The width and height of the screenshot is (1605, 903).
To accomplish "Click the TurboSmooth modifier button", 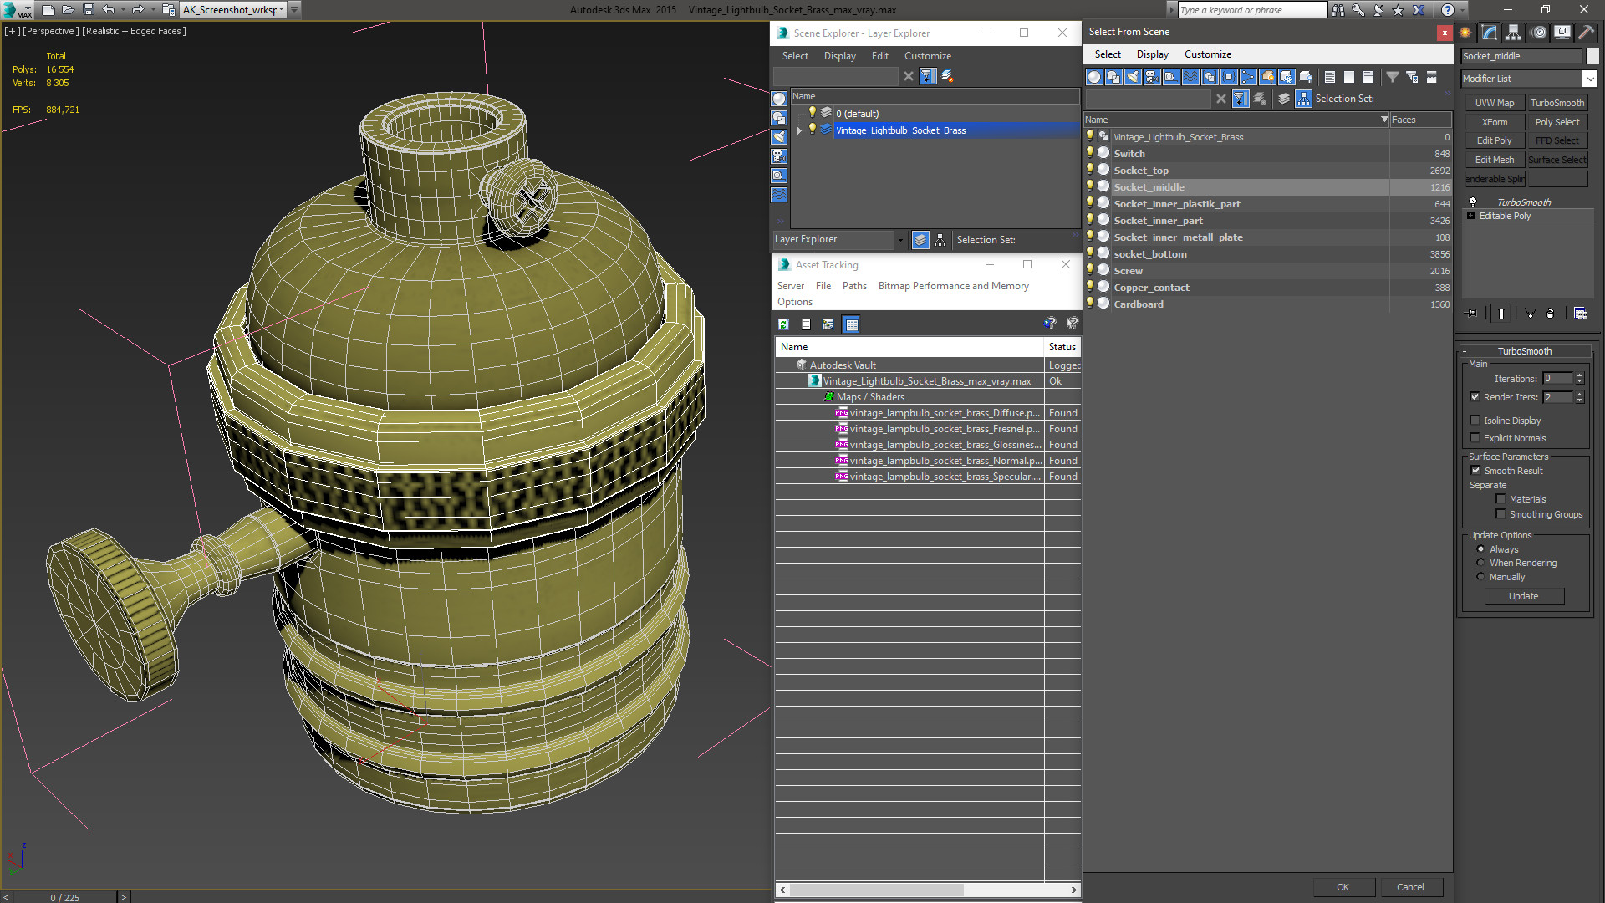I will click(1557, 103).
